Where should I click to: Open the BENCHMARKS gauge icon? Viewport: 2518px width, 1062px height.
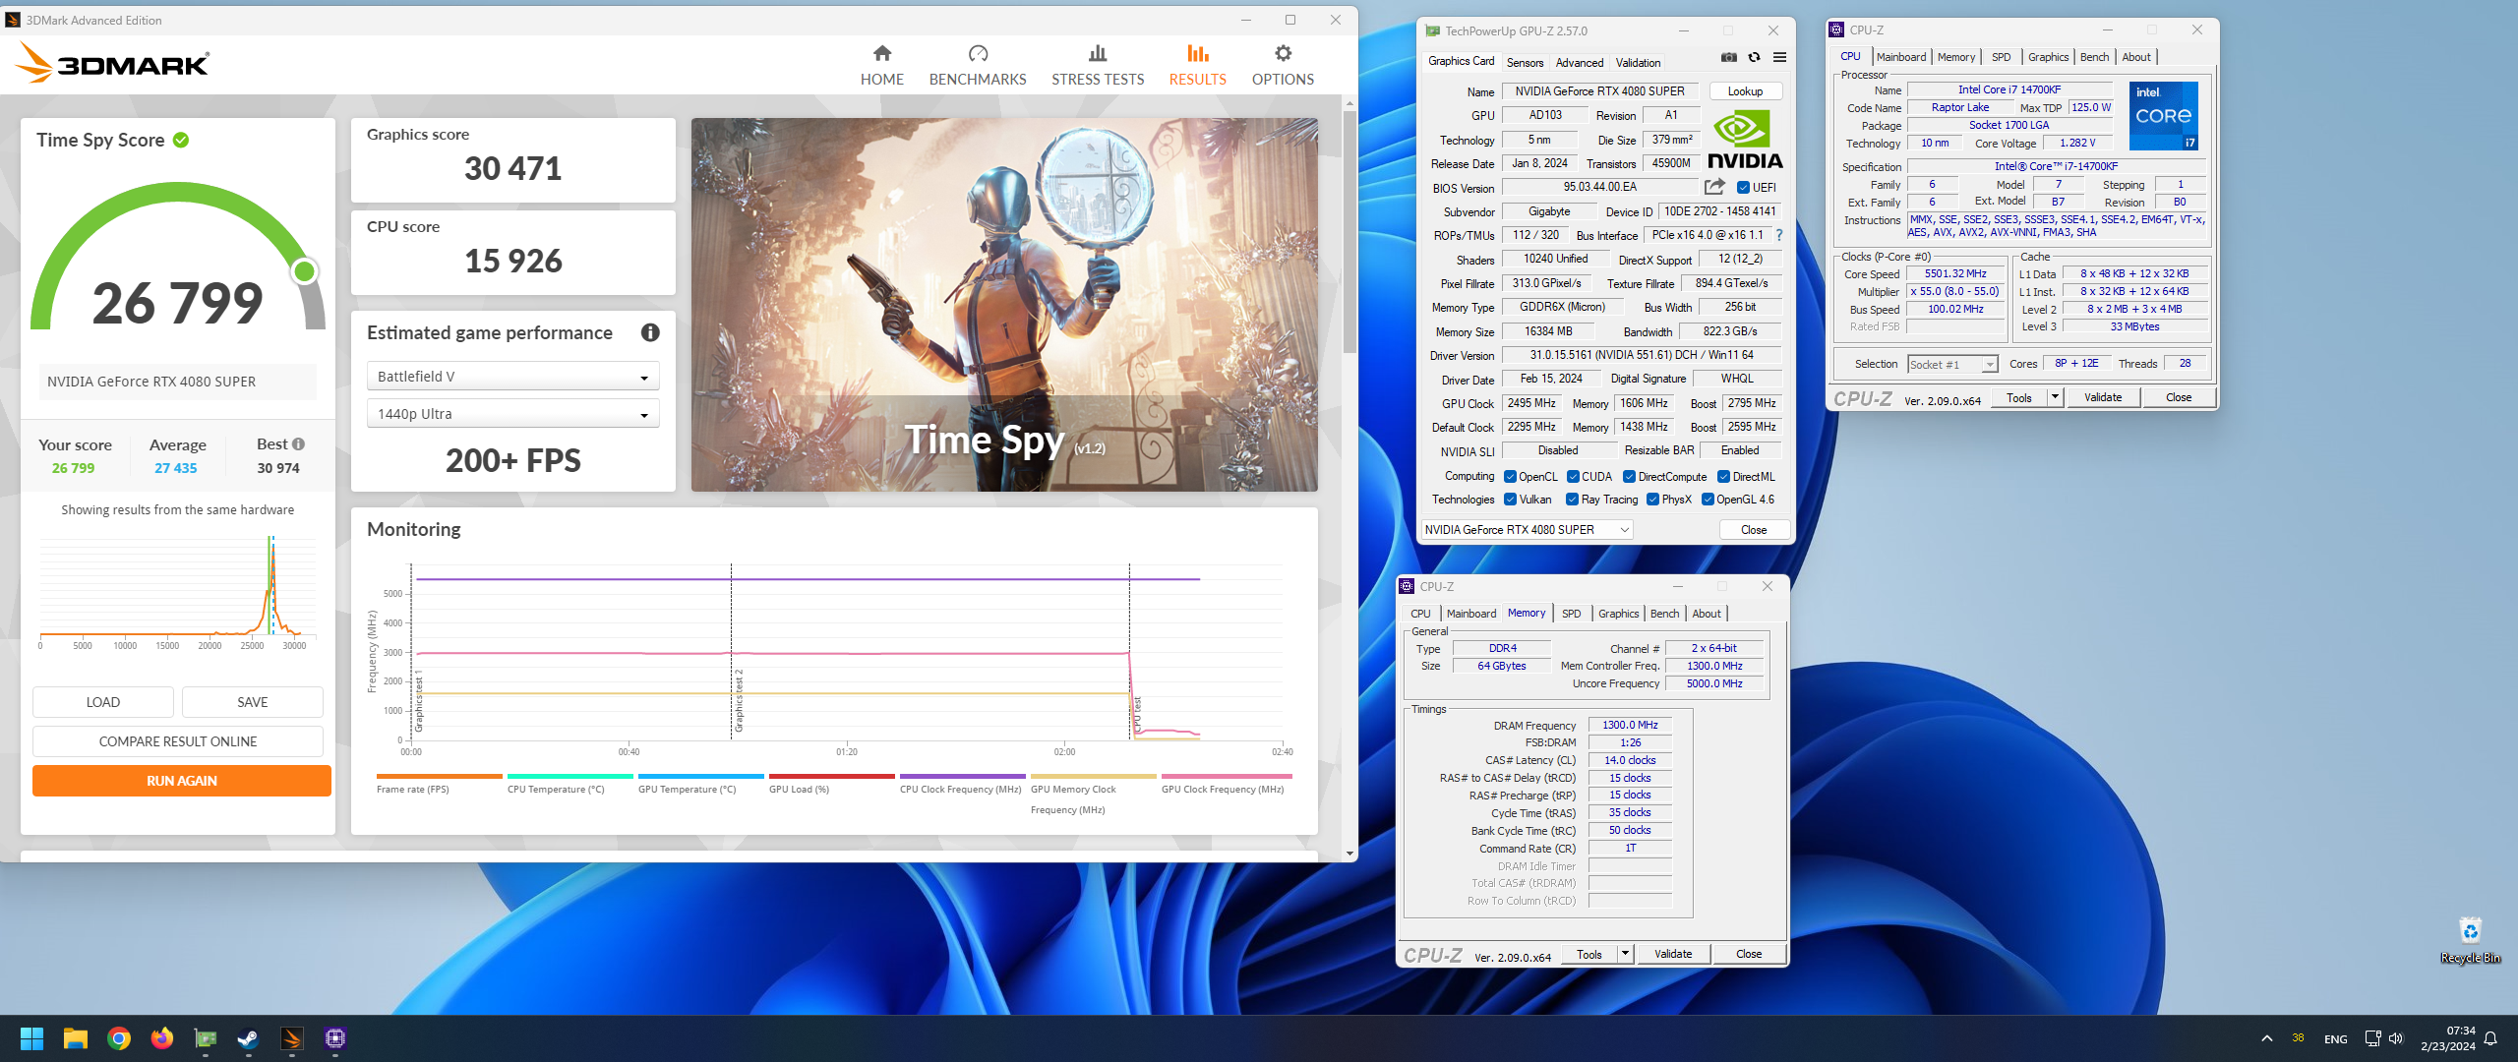point(978,53)
